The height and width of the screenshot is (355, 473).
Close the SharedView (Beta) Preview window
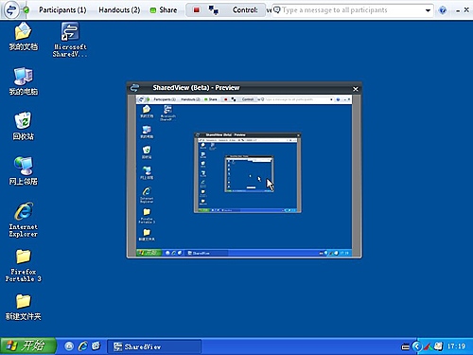point(356,89)
